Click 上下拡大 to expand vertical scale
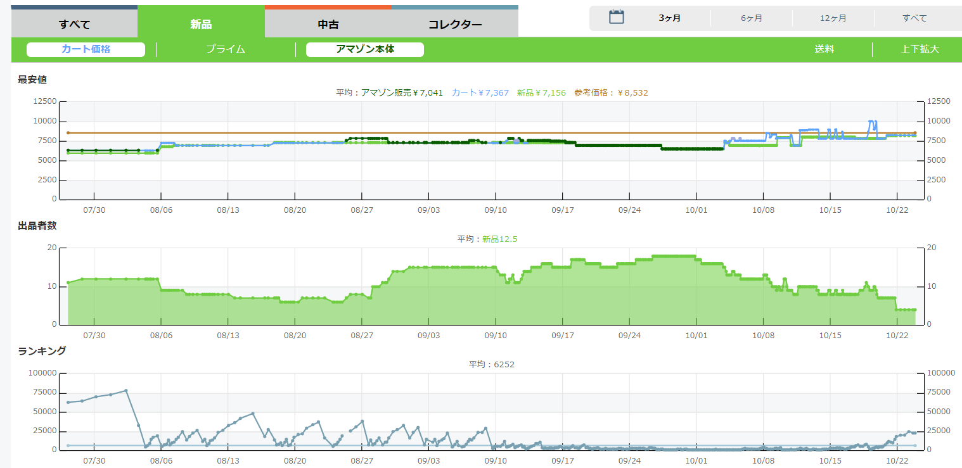Viewport: 962px width, 468px height. [x=920, y=49]
